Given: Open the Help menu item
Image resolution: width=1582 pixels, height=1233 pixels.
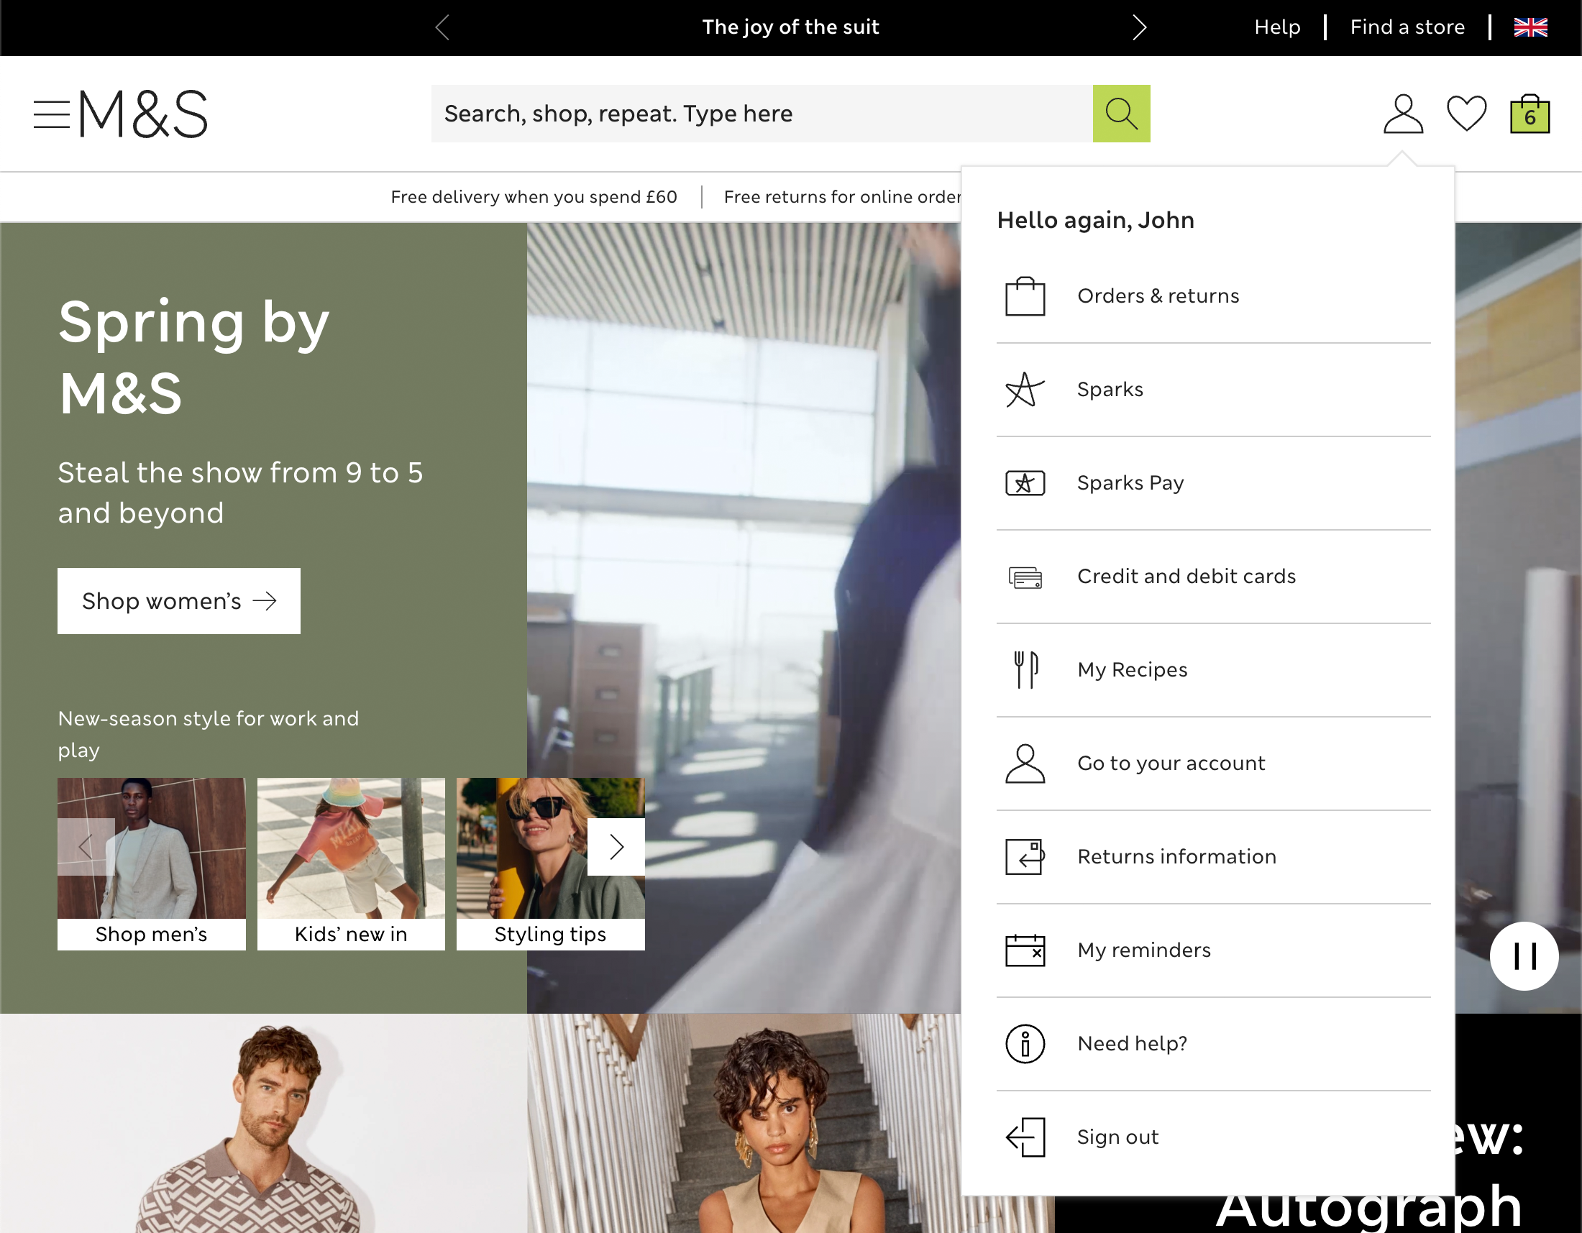Looking at the screenshot, I should click(x=1277, y=27).
